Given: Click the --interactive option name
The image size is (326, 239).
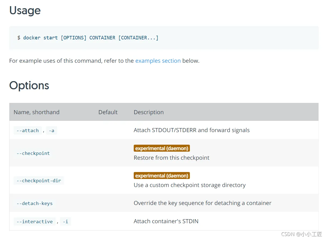Looking at the screenshot, I should click(x=34, y=222).
